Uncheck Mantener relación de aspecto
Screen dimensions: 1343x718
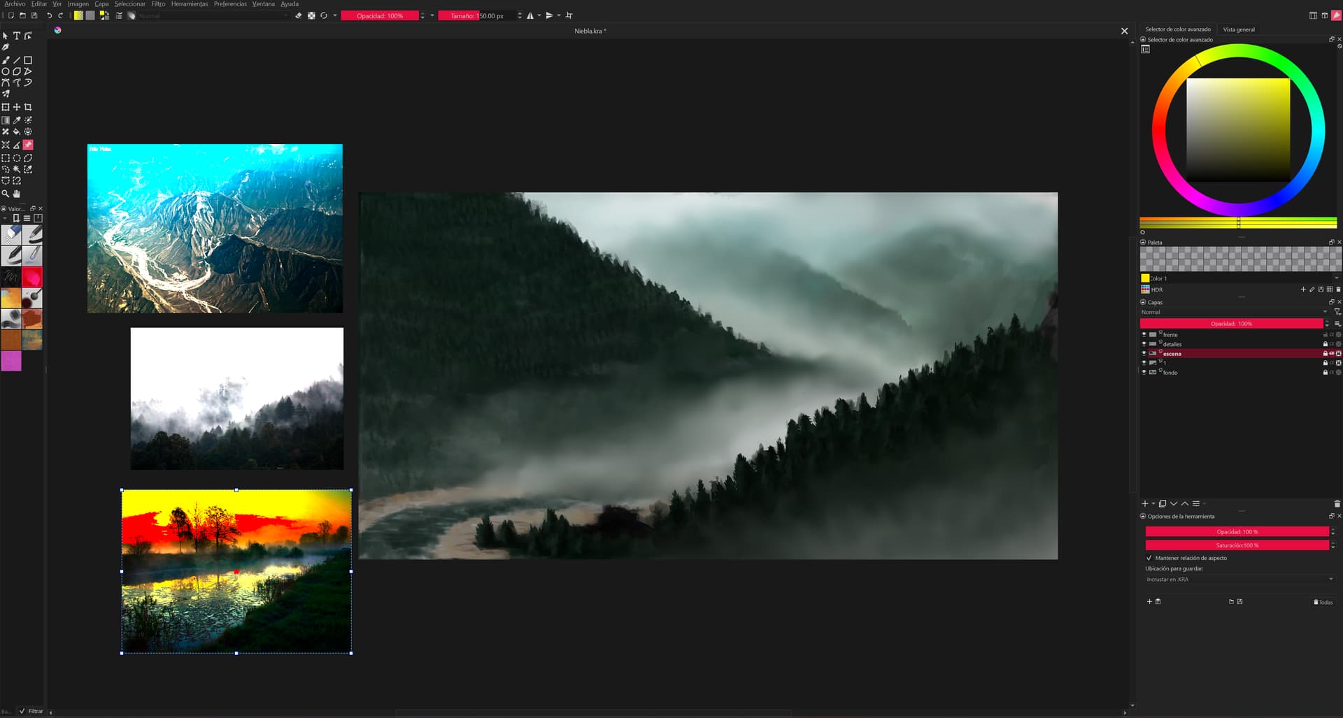(x=1149, y=558)
